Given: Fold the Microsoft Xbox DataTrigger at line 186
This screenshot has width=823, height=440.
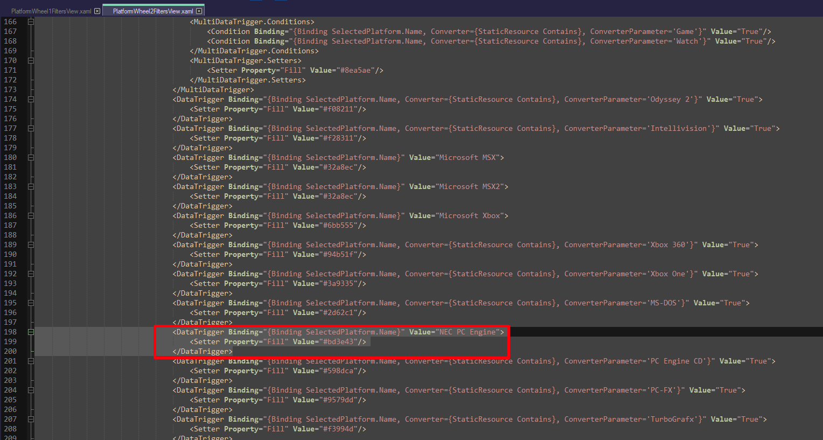Looking at the screenshot, I should tap(31, 216).
